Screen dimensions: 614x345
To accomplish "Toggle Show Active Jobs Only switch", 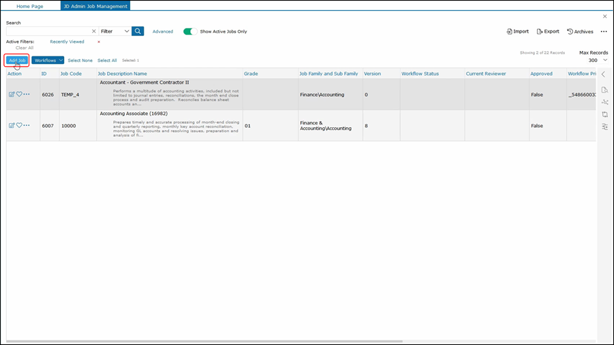I will (190, 31).
